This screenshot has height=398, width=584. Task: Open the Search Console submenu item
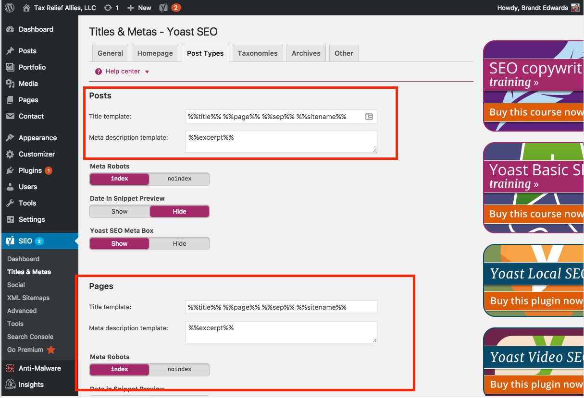click(x=30, y=337)
